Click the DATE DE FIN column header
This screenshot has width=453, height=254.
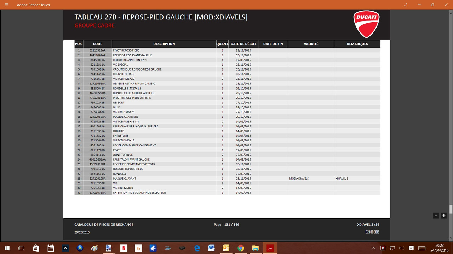pyautogui.click(x=273, y=44)
